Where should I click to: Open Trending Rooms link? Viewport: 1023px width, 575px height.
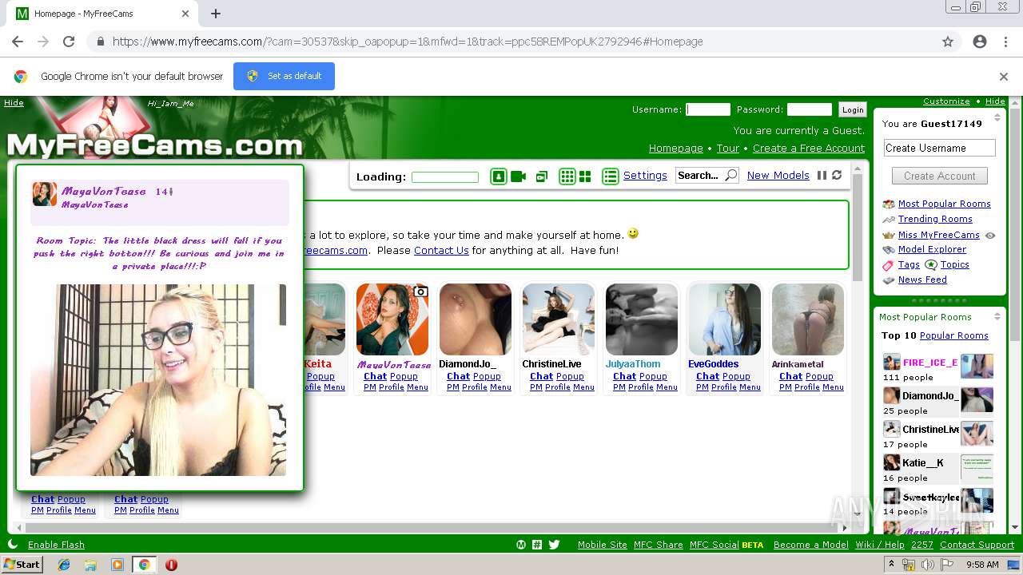pos(935,219)
